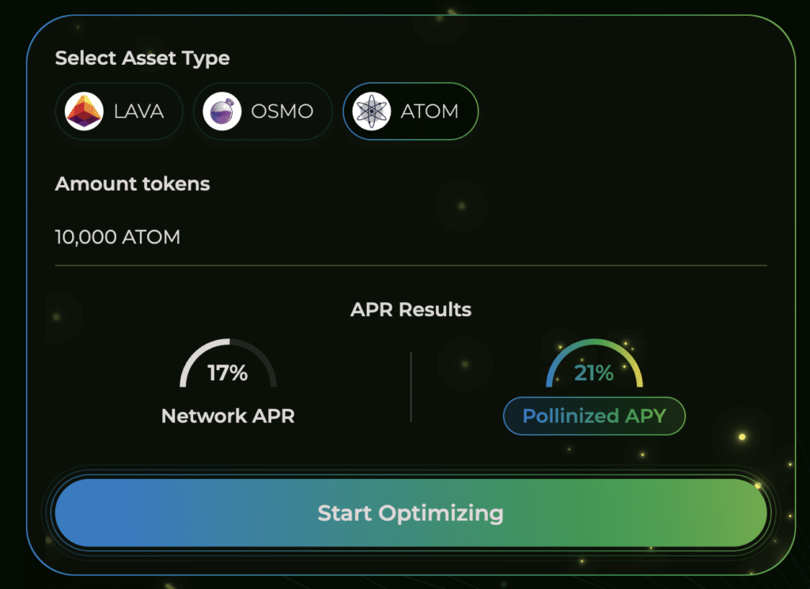810x589 pixels.
Task: Click the LAVA pyramid logo icon
Action: coord(82,111)
